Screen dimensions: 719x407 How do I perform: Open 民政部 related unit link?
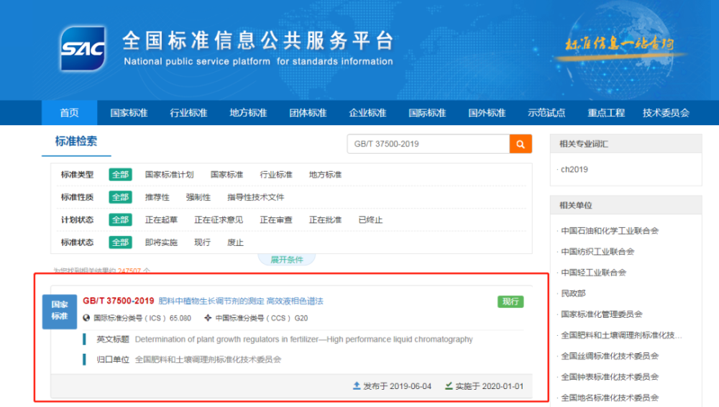pyautogui.click(x=573, y=293)
